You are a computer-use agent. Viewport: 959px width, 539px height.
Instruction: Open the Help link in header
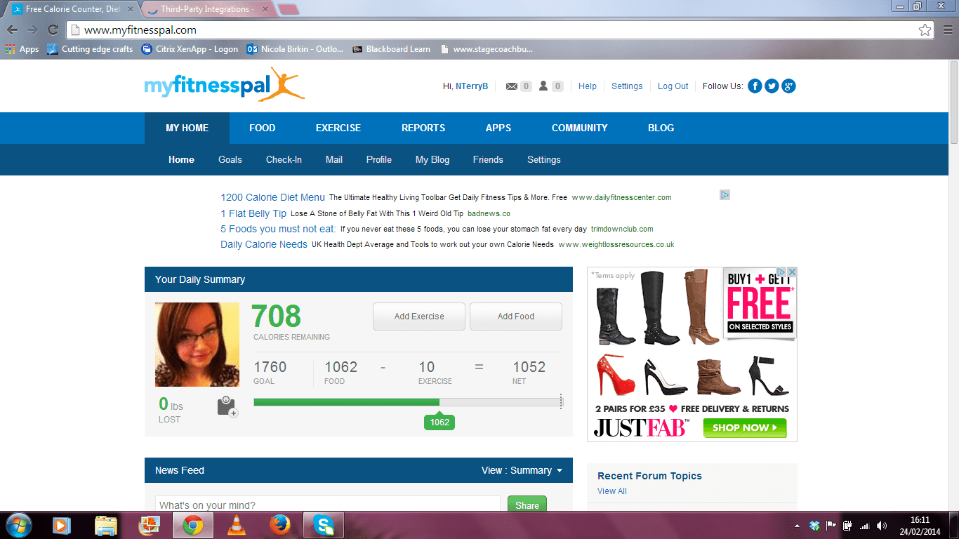click(x=588, y=86)
